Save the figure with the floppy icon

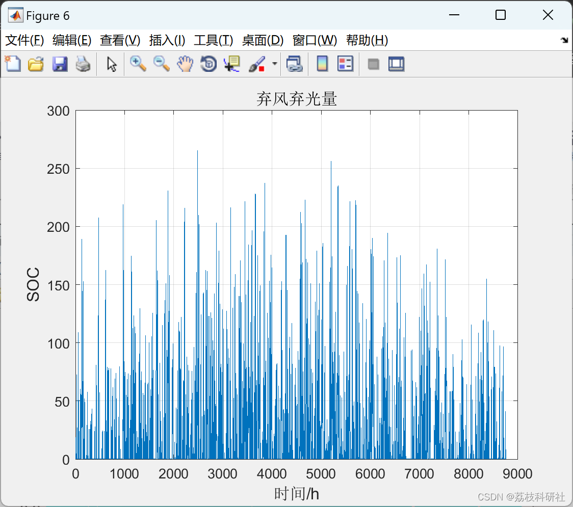[60, 64]
